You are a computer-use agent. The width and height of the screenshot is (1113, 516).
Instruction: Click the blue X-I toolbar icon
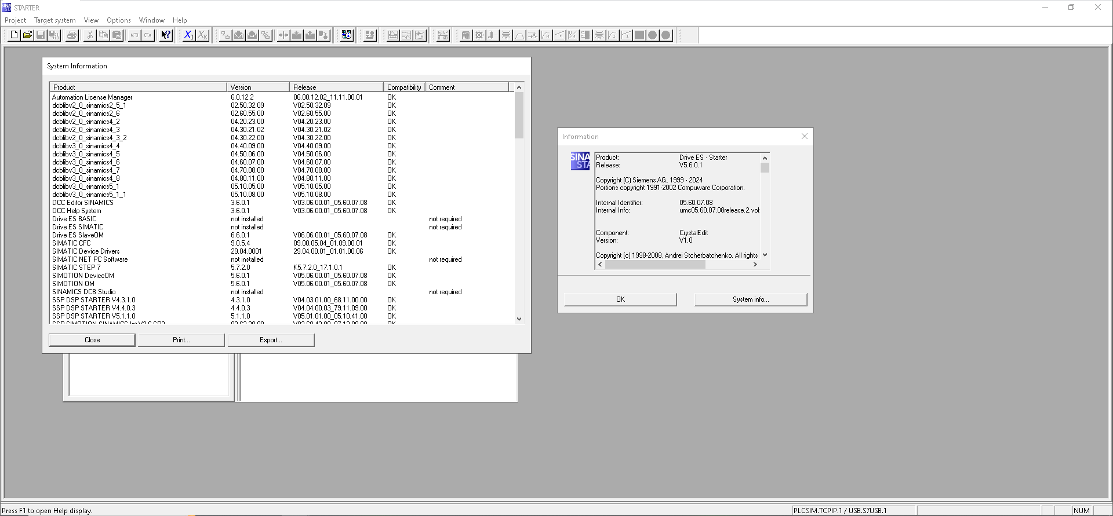(188, 35)
